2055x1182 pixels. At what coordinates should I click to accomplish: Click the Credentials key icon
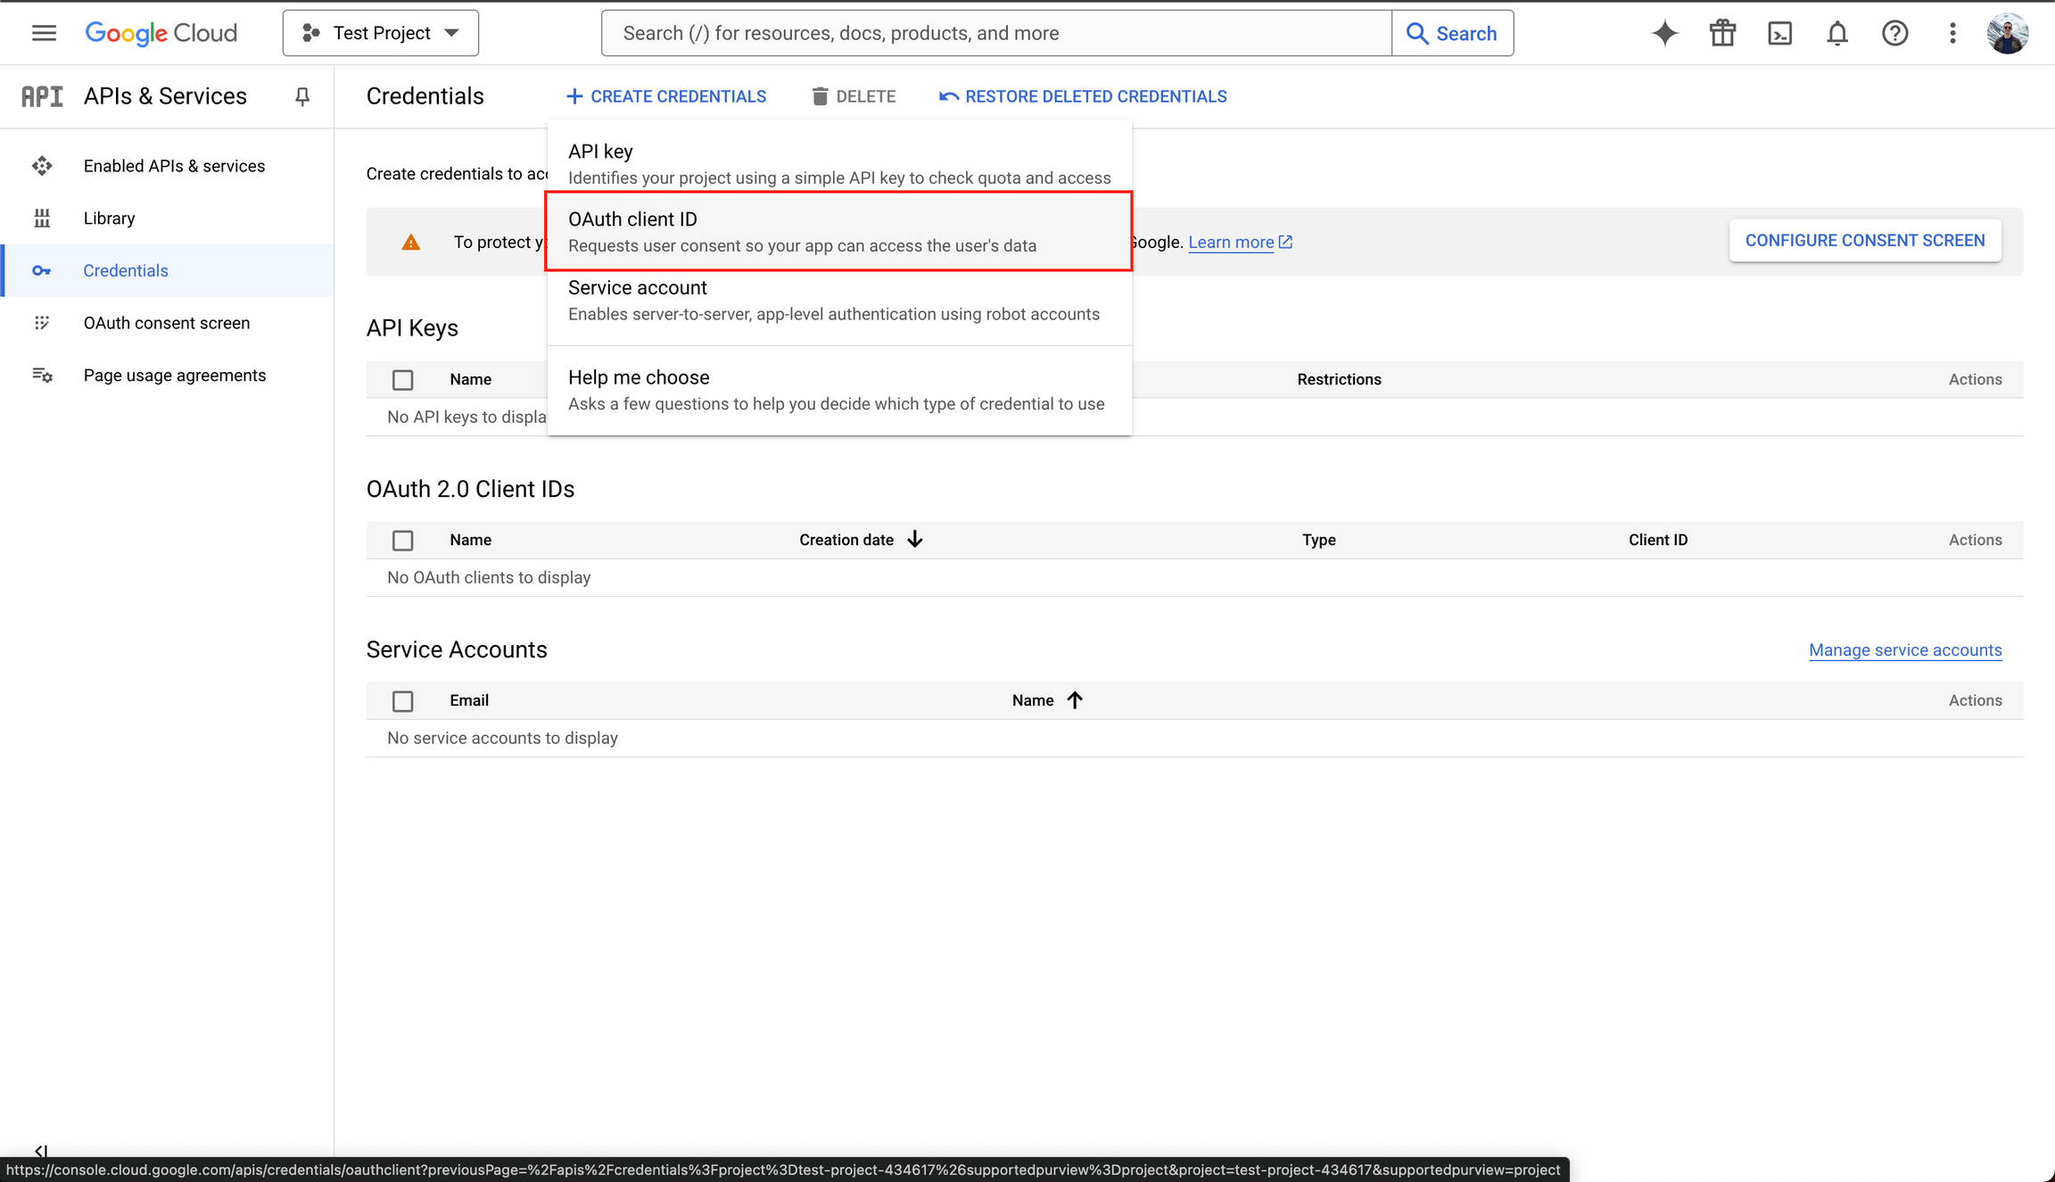42,270
